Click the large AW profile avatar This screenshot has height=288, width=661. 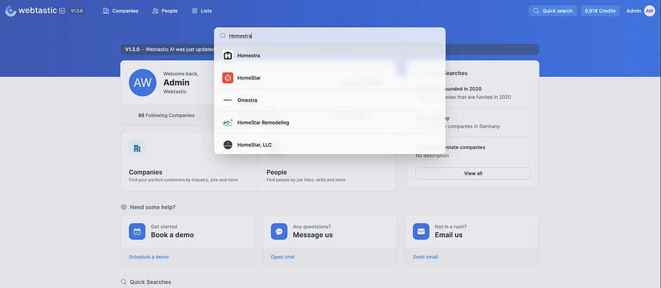(x=143, y=83)
